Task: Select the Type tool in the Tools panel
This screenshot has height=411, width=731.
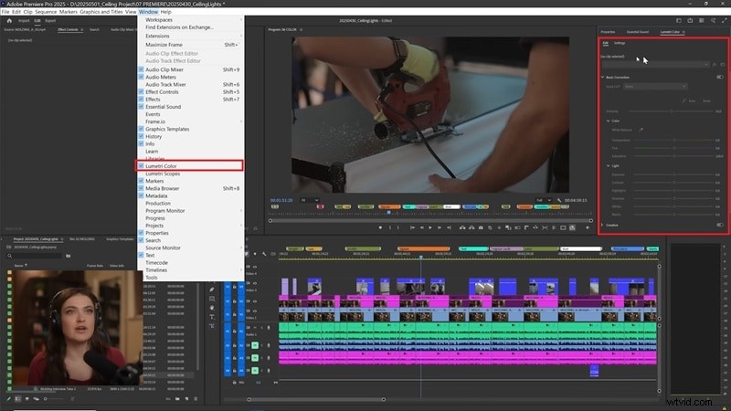Action: point(212,317)
